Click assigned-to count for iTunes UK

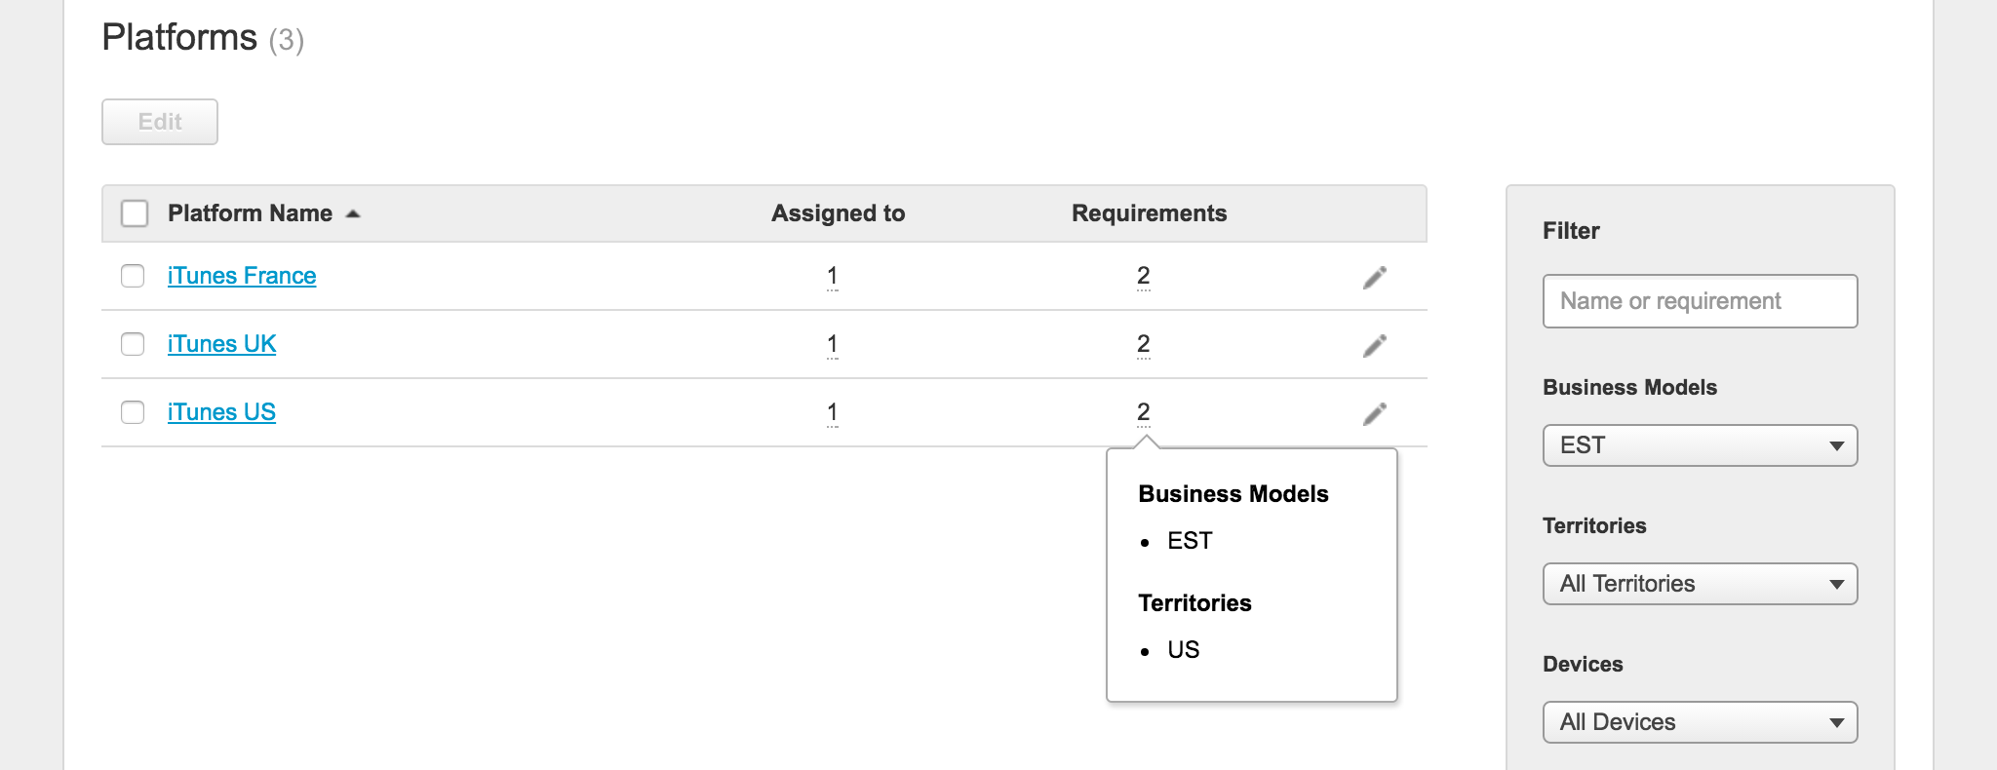832,345
